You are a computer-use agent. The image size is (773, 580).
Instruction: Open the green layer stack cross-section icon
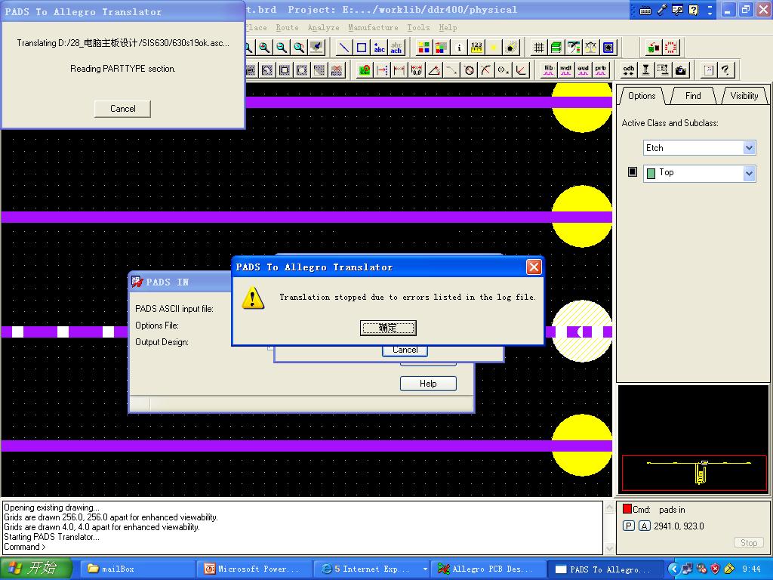[556, 48]
